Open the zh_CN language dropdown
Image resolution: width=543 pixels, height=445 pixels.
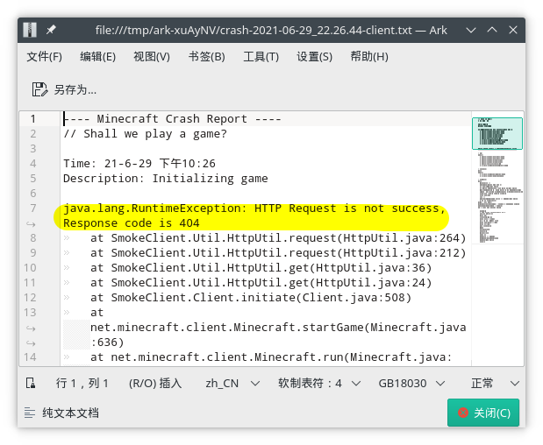(232, 383)
